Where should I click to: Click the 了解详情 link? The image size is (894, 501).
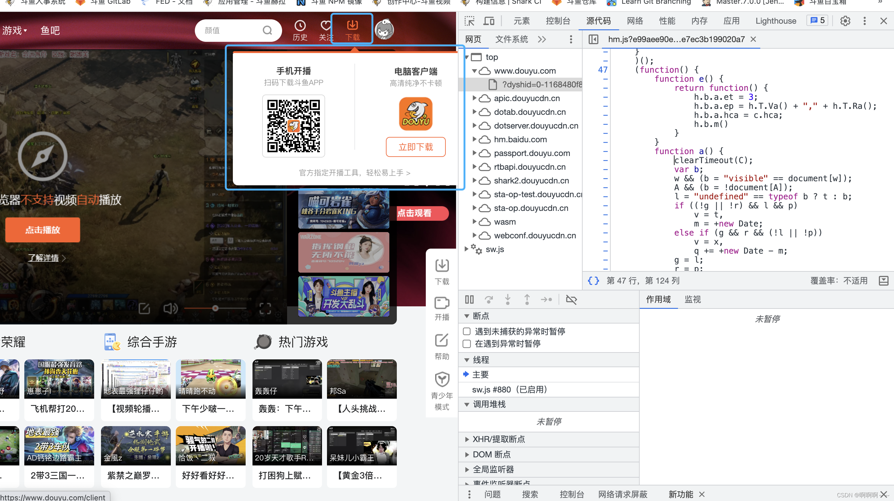[43, 258]
